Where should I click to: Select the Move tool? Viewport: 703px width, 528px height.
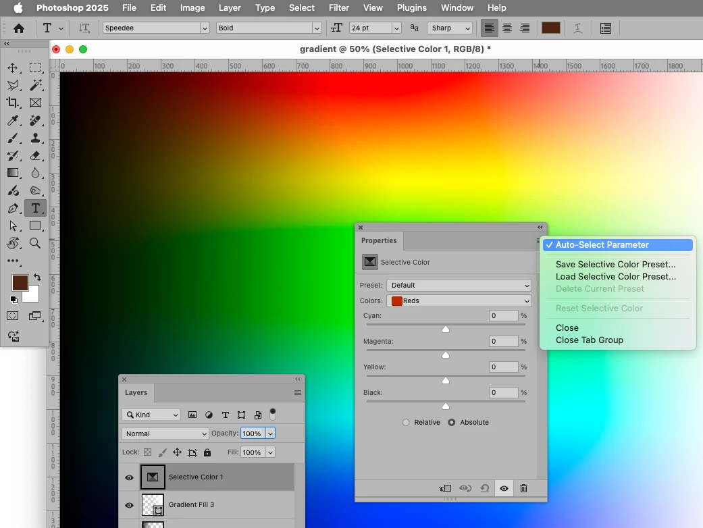tap(13, 68)
